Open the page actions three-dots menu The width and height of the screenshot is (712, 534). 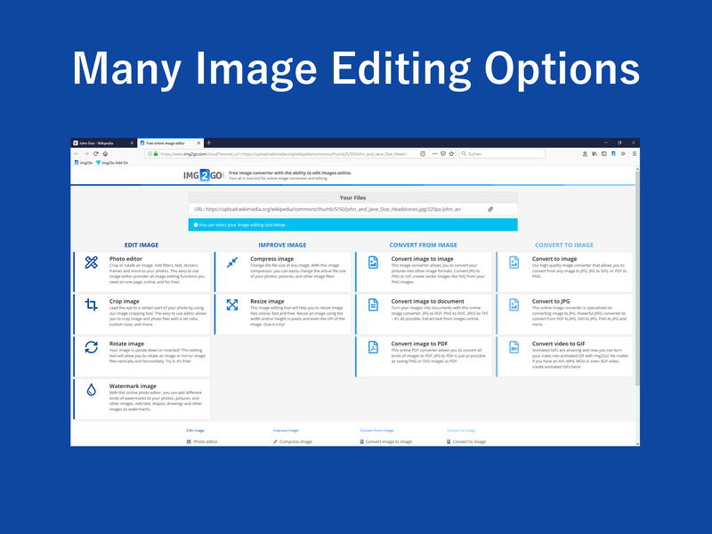(434, 154)
